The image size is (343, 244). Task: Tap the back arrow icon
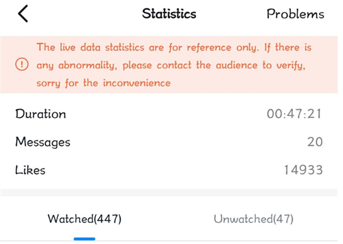tap(22, 14)
